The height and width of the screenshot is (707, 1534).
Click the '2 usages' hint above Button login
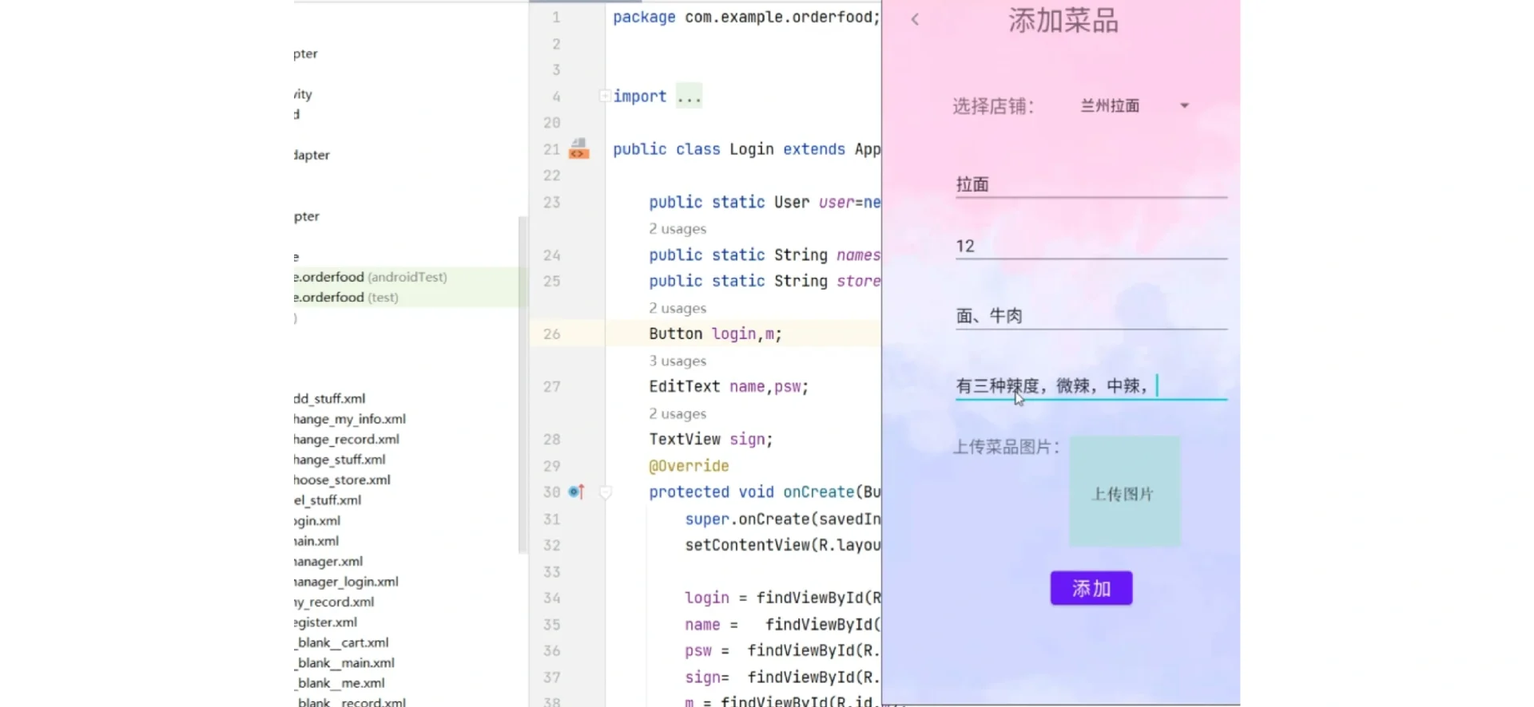click(x=678, y=308)
